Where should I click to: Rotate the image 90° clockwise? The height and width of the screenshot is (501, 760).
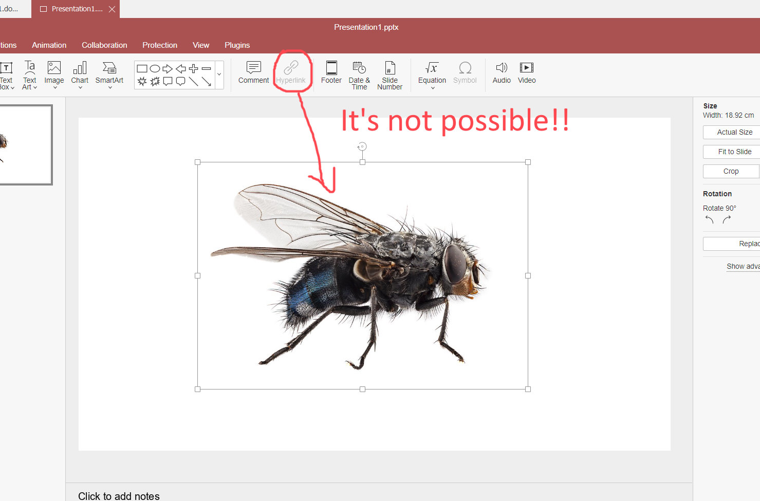point(727,219)
